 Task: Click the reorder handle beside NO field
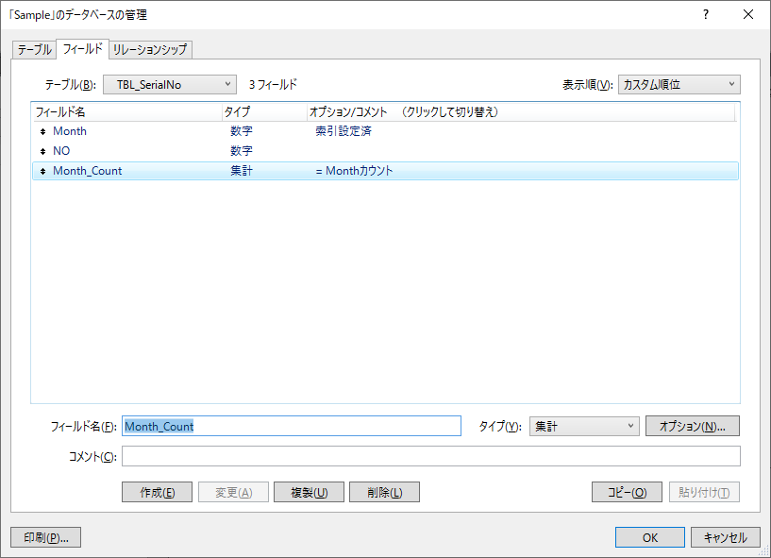point(43,151)
